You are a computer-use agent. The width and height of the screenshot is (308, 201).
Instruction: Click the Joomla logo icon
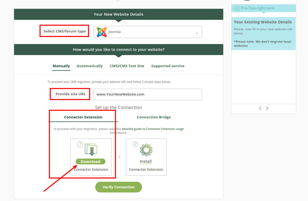(x=102, y=32)
